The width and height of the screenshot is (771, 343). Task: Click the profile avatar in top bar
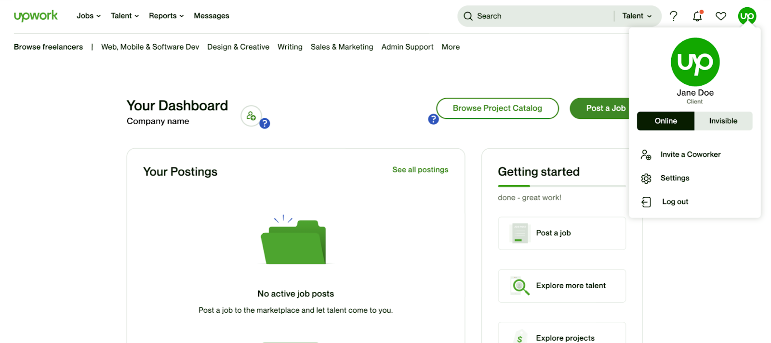tap(747, 16)
